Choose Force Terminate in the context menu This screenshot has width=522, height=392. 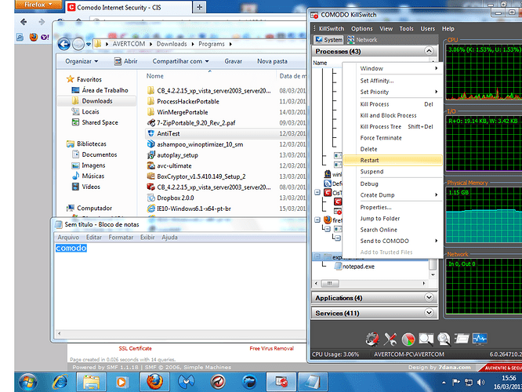(393, 138)
